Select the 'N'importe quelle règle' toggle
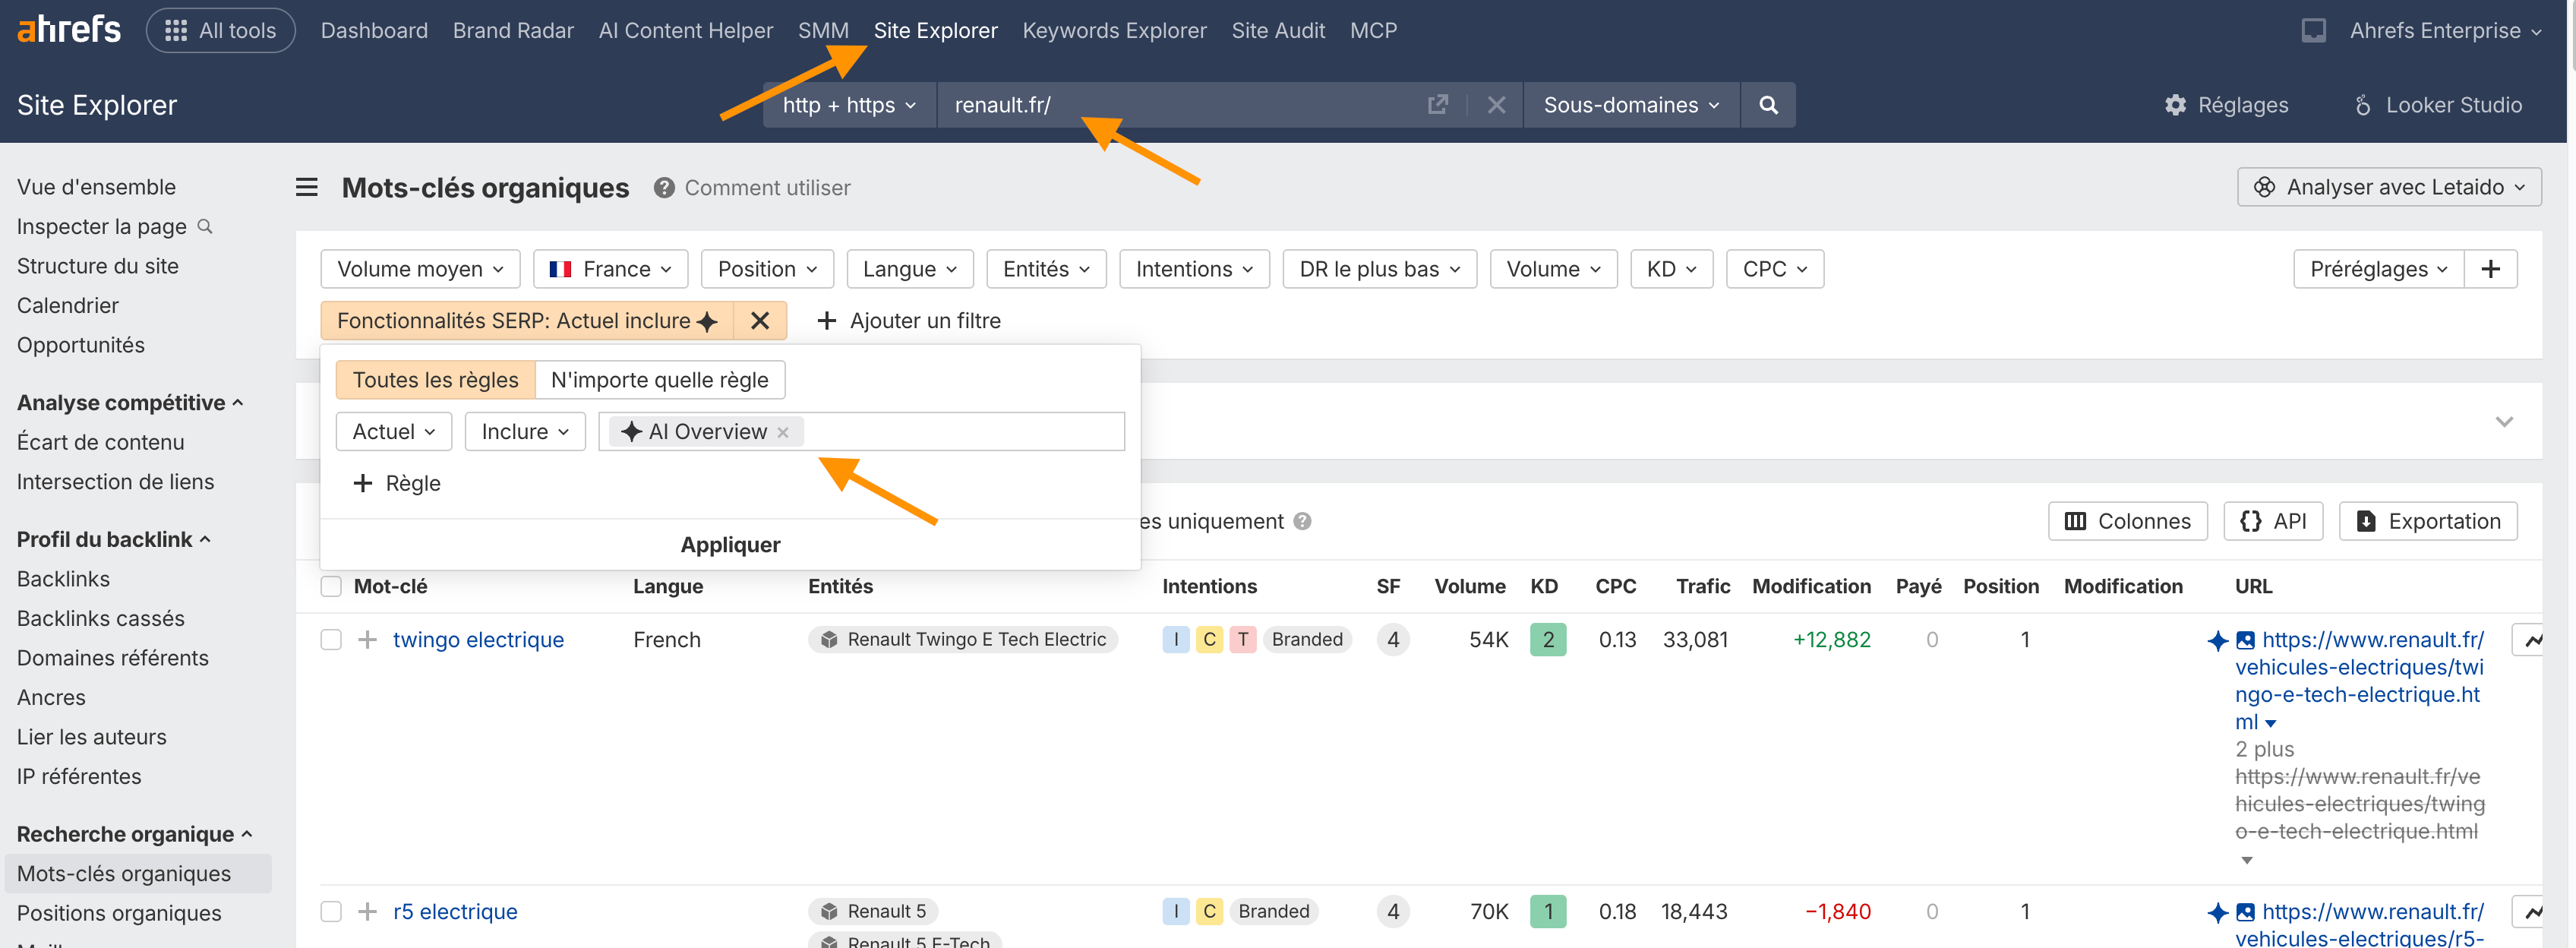The height and width of the screenshot is (948, 2576). tap(660, 380)
